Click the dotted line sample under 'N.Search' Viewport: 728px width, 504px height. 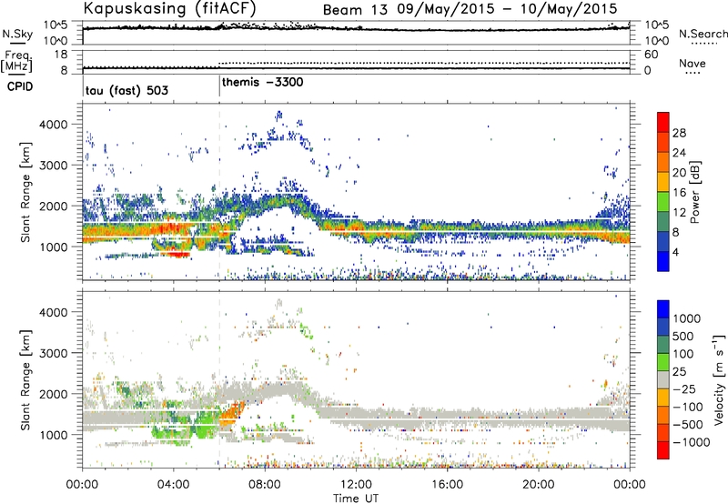703,44
